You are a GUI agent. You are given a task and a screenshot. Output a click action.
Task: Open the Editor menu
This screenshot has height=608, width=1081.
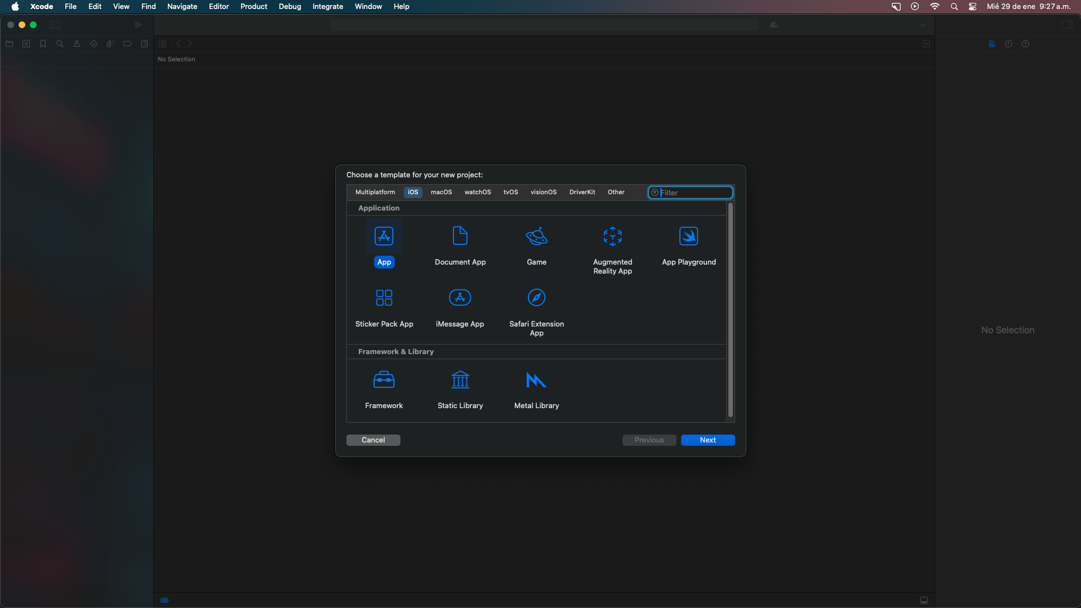point(219,7)
